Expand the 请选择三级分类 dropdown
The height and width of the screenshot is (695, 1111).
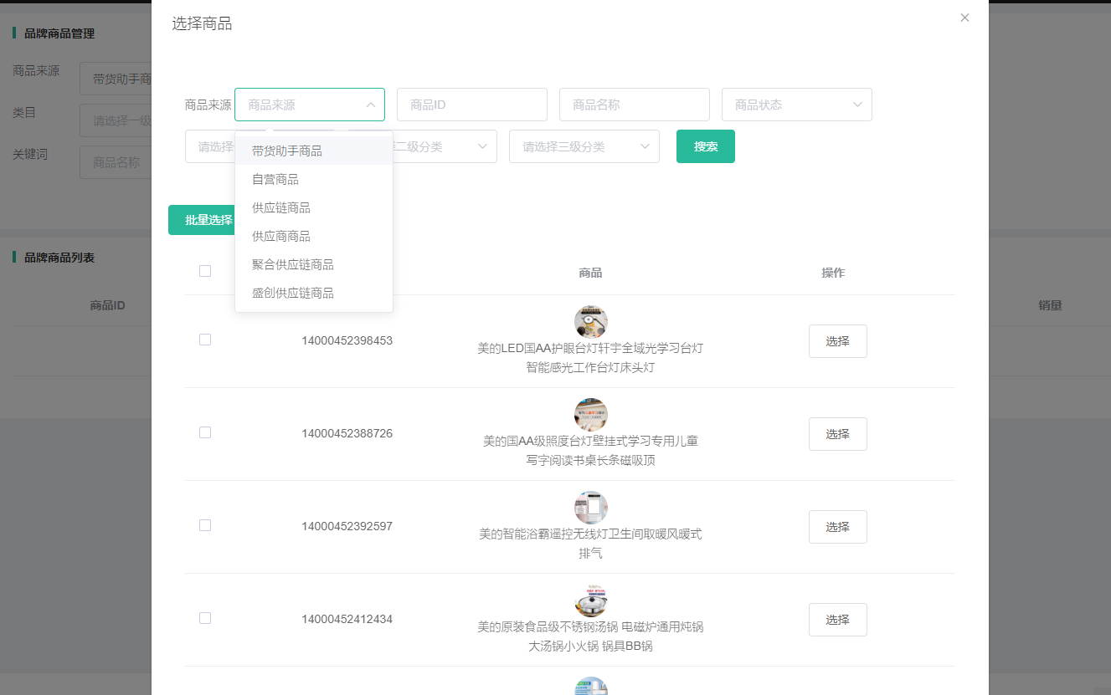(584, 146)
